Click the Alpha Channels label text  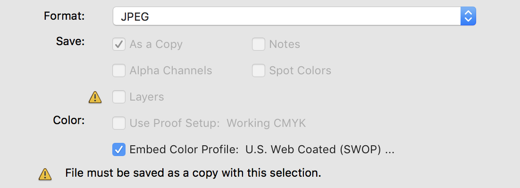click(171, 70)
